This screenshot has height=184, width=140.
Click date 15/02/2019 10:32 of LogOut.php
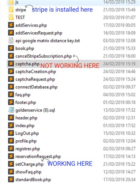tap(119, 133)
